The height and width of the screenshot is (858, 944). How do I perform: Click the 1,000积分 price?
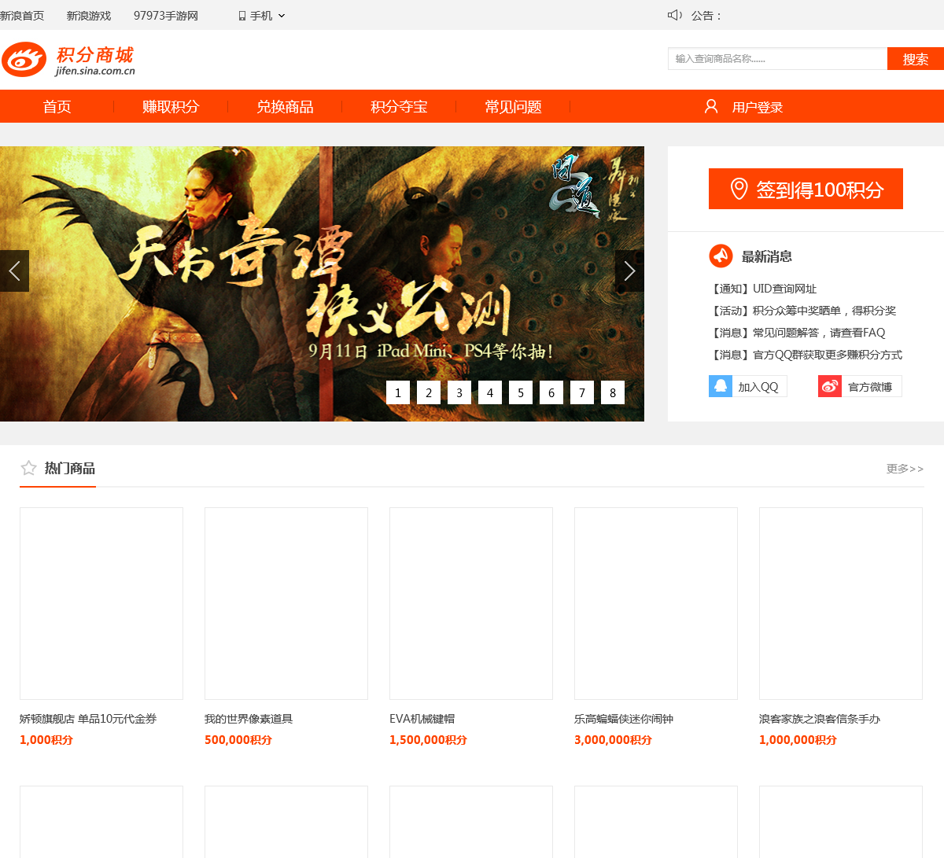pos(46,740)
